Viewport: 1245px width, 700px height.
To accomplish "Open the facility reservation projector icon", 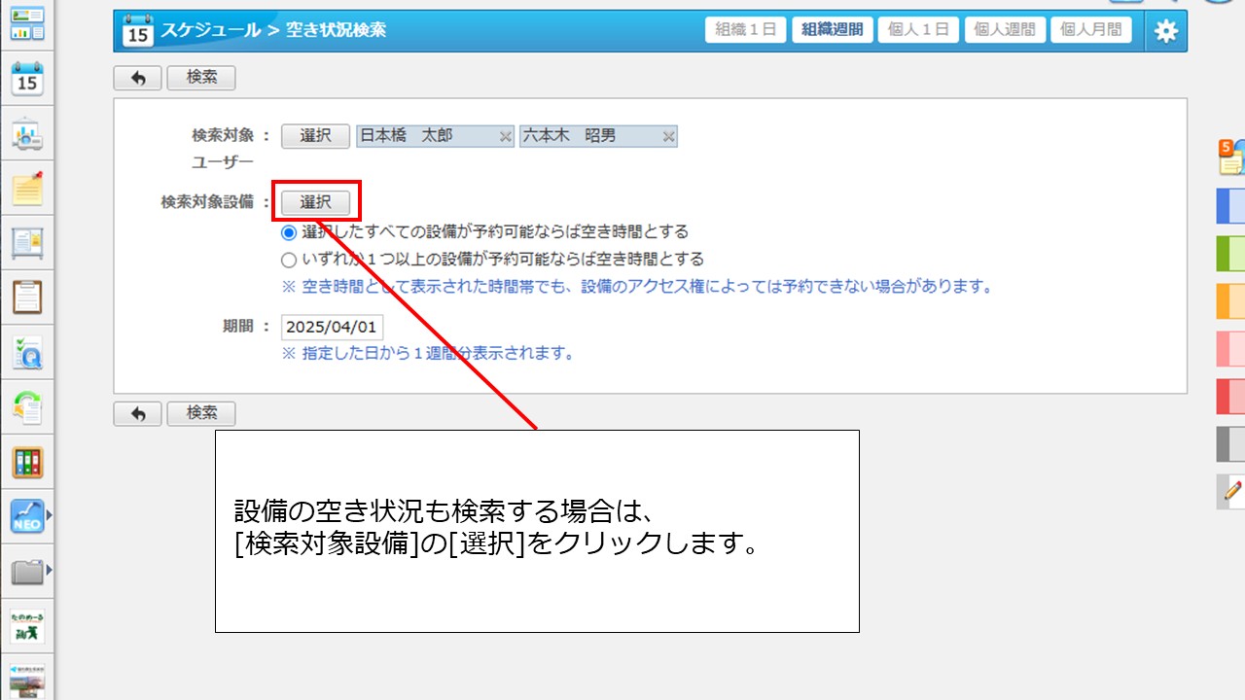I will coord(27,136).
